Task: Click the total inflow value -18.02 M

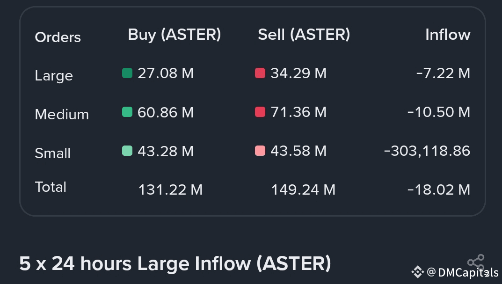Action: pos(438,190)
